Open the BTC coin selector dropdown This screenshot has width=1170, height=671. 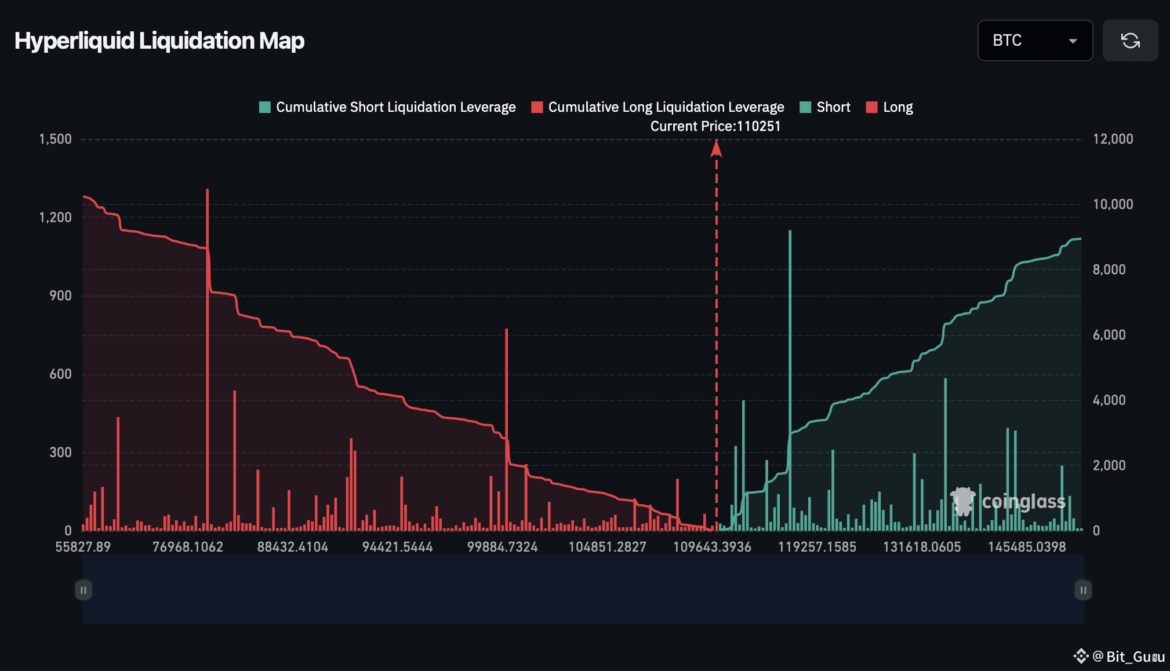tap(1035, 41)
